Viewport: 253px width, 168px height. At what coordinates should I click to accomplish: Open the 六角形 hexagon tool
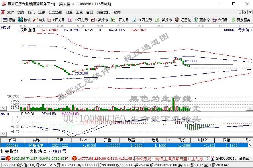(220, 20)
